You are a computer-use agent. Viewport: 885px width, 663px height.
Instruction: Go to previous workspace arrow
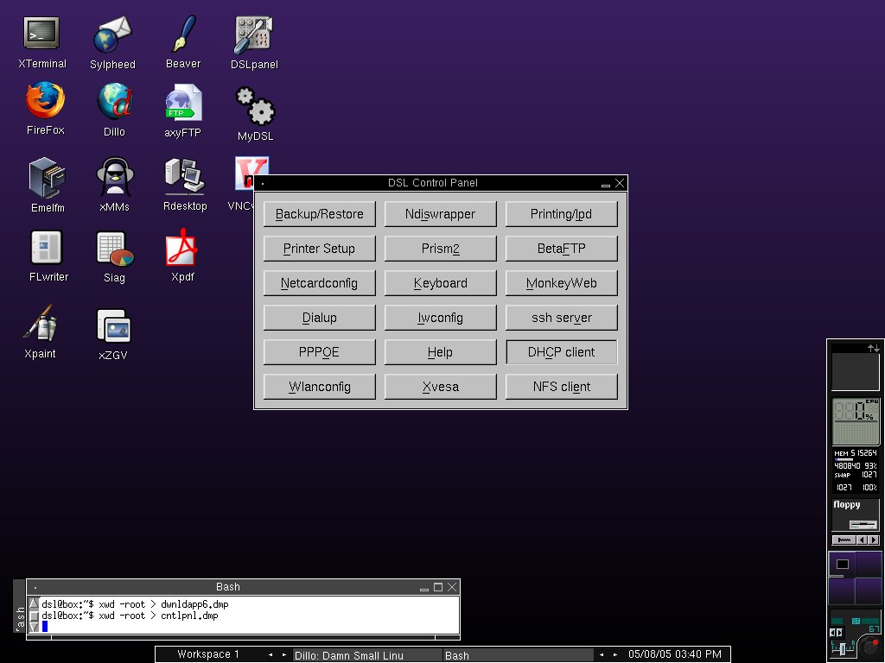tap(271, 654)
